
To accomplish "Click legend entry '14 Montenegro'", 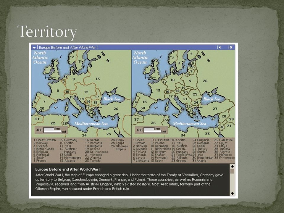I will click(x=70, y=158).
